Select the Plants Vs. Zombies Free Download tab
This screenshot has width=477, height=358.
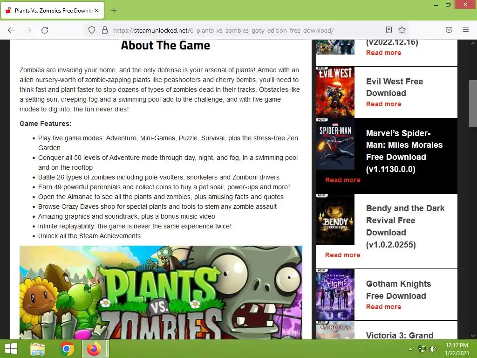[53, 11]
